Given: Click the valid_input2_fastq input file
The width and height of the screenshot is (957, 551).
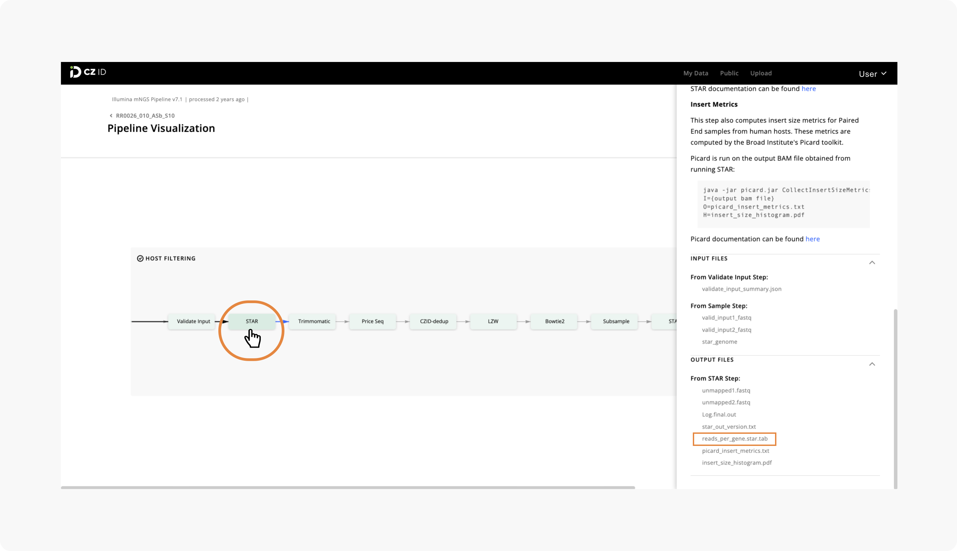Looking at the screenshot, I should tap(727, 330).
